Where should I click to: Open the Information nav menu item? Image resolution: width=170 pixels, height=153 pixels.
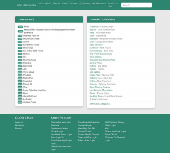[45, 3]
